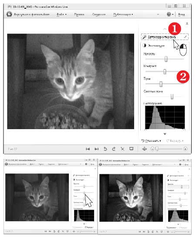Click the up chevron above Автокорректировка in the large window
Viewport: 196px width, 240px height.
tap(165, 29)
